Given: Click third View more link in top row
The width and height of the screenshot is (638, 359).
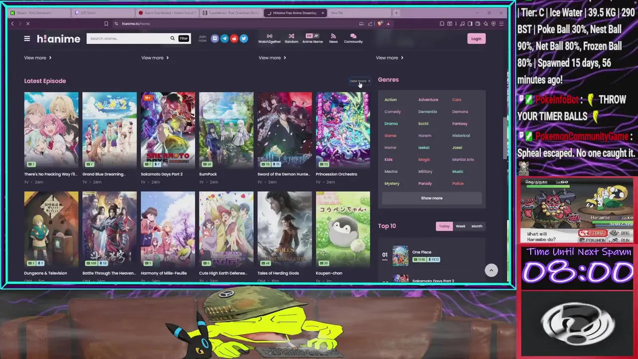Looking at the screenshot, I should point(272,58).
